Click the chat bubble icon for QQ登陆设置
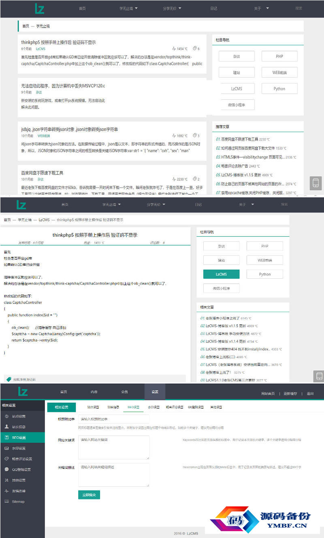324x538 pixels. click(x=6, y=469)
